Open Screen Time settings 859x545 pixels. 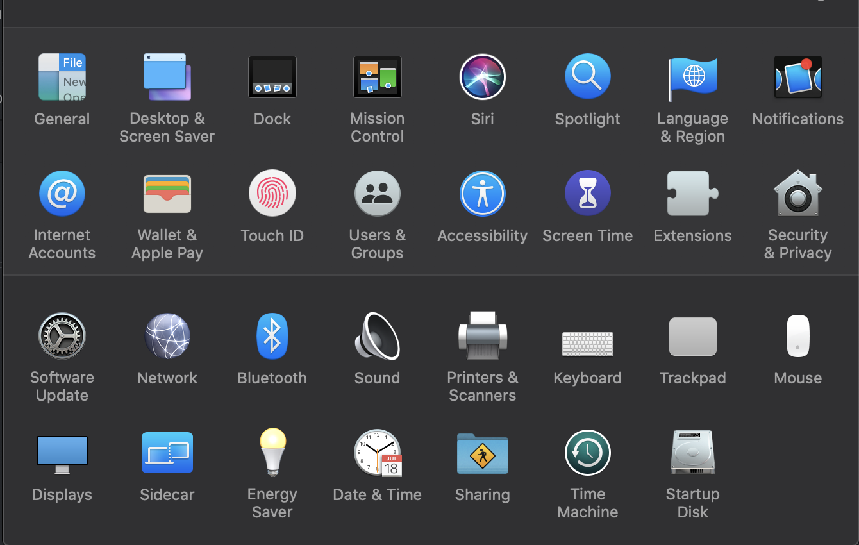click(588, 194)
